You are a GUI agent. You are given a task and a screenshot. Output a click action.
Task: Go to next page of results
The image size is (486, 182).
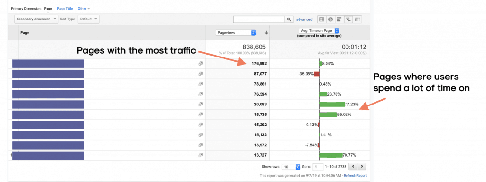coord(362,167)
